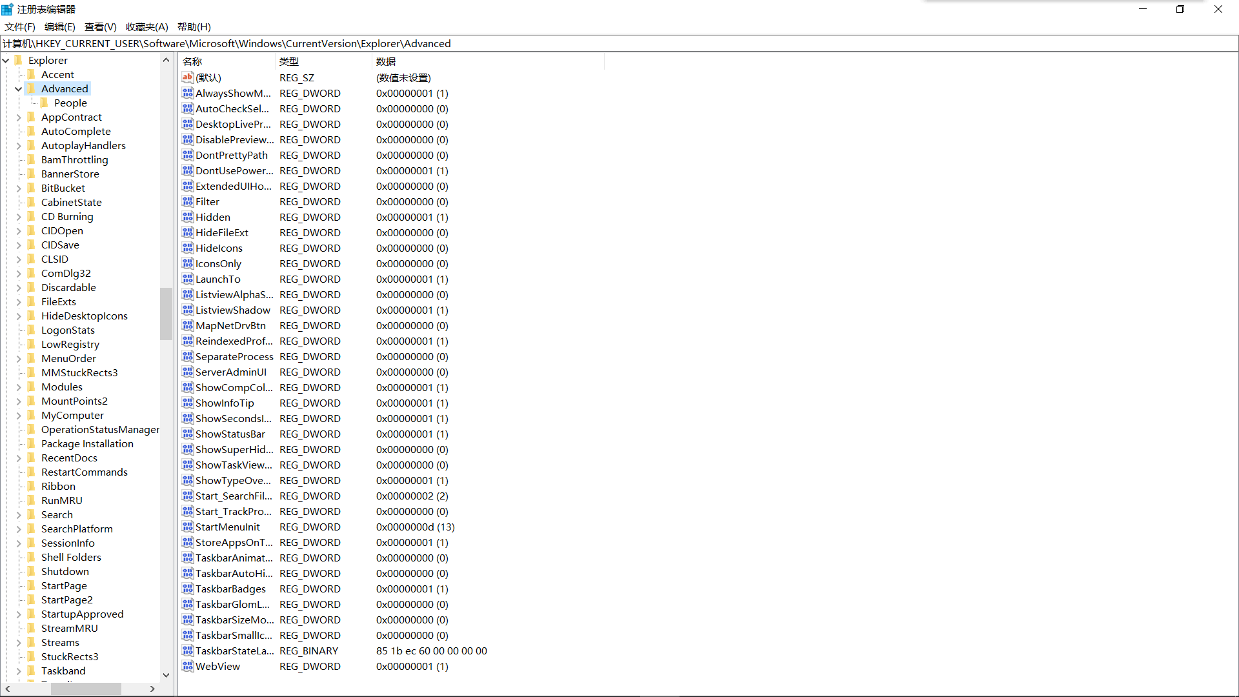The height and width of the screenshot is (697, 1239).
Task: Select the Start_SearchFil... value name
Action: coord(234,496)
